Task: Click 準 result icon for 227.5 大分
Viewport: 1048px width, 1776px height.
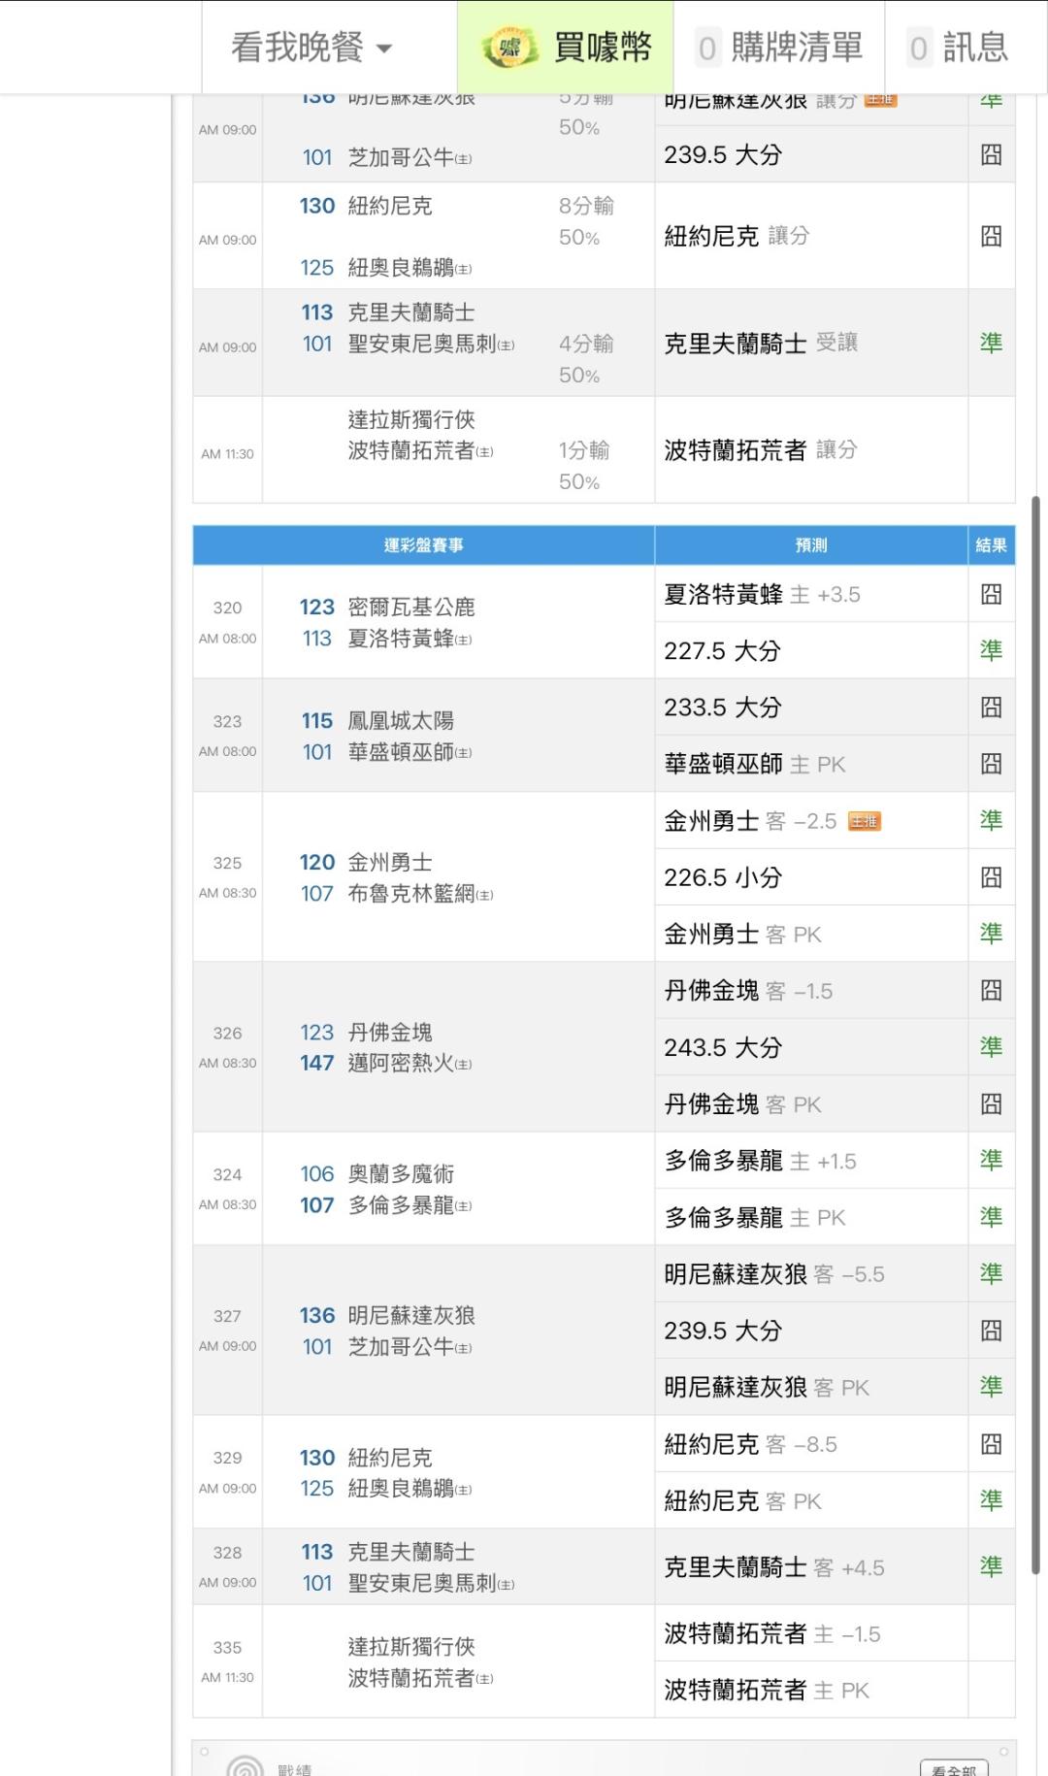Action: point(991,651)
